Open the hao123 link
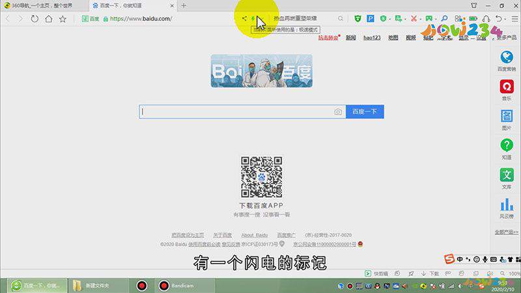Image resolution: width=521 pixels, height=293 pixels. click(x=372, y=38)
